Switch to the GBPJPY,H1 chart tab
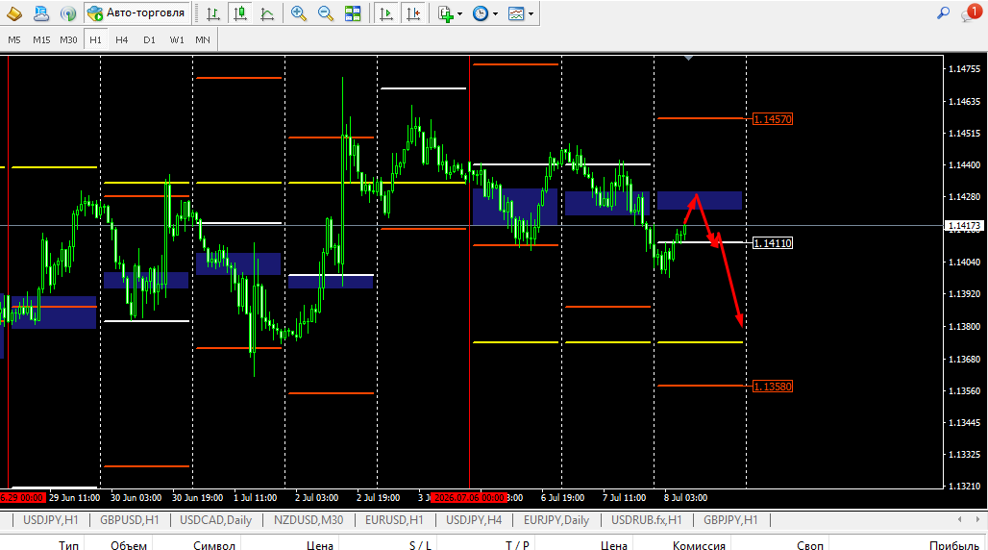The height and width of the screenshot is (550, 988). [x=731, y=520]
